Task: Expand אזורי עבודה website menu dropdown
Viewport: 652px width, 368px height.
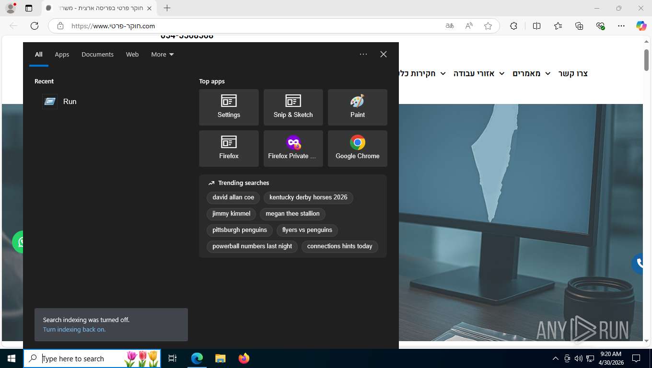Action: 479,73
